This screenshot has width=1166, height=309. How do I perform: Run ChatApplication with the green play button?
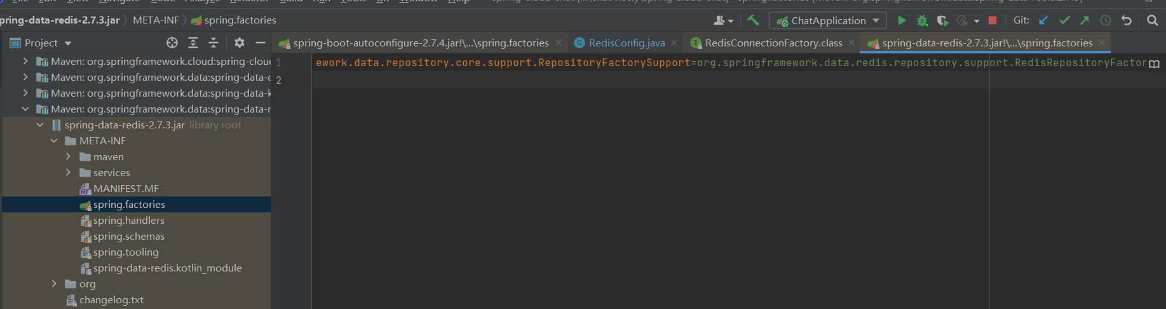tap(902, 20)
